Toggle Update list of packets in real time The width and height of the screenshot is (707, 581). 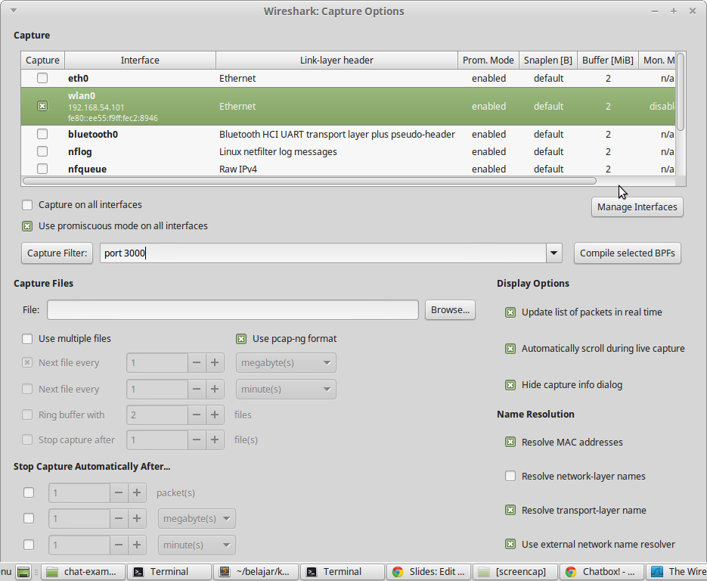tap(510, 312)
